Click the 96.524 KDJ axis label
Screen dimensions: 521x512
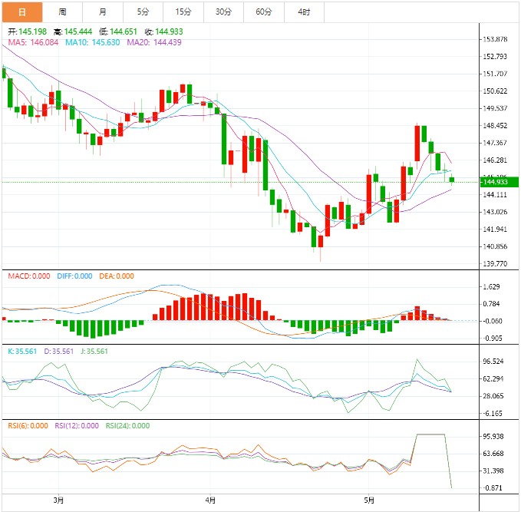click(x=493, y=362)
